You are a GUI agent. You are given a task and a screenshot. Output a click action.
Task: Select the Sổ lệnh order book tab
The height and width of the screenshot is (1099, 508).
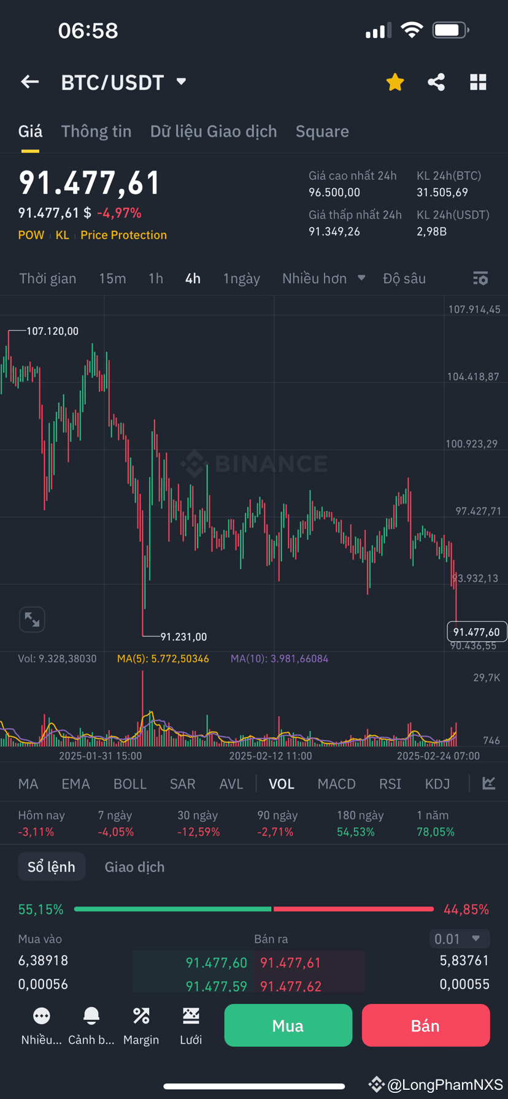pos(52,867)
